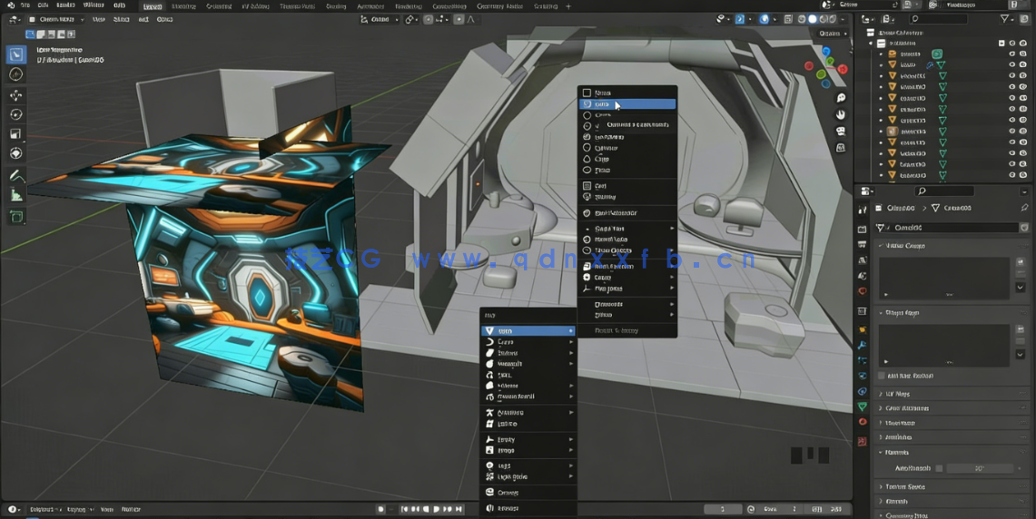
Task: Click the play animation button in timeline
Action: tap(437, 509)
